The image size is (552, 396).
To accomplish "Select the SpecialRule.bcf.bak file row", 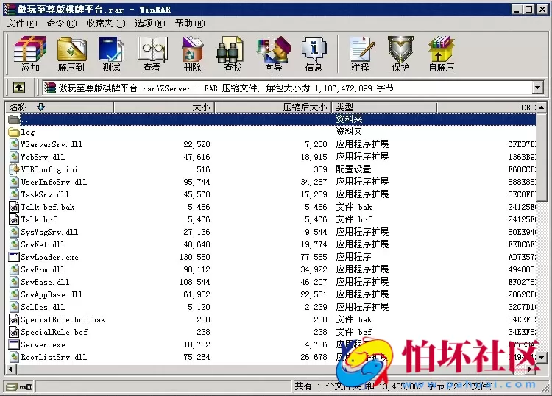I will tap(271, 319).
